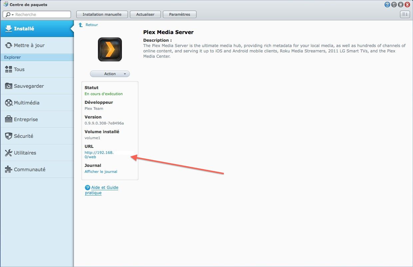Open the Tous category
The height and width of the screenshot is (267, 413).
[37, 69]
